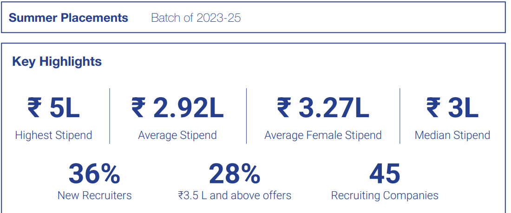The image size is (511, 213).
Task: Select the Recruiting Companies label
Action: 385,195
